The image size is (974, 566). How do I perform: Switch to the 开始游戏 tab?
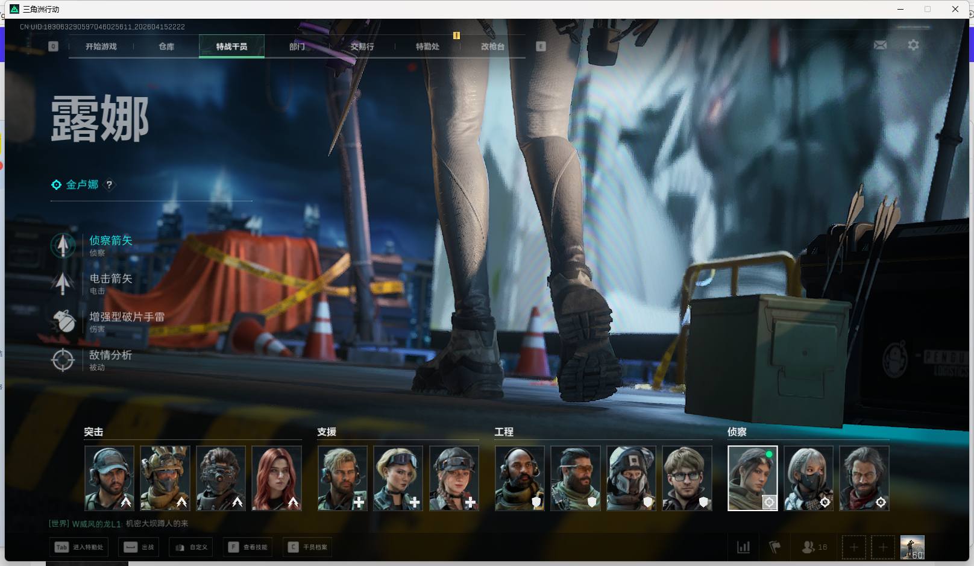click(x=101, y=46)
